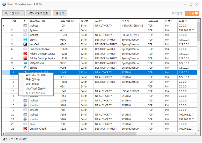Open the 고객센터 link
Viewport: 202px width, 143px height.
coord(177,13)
